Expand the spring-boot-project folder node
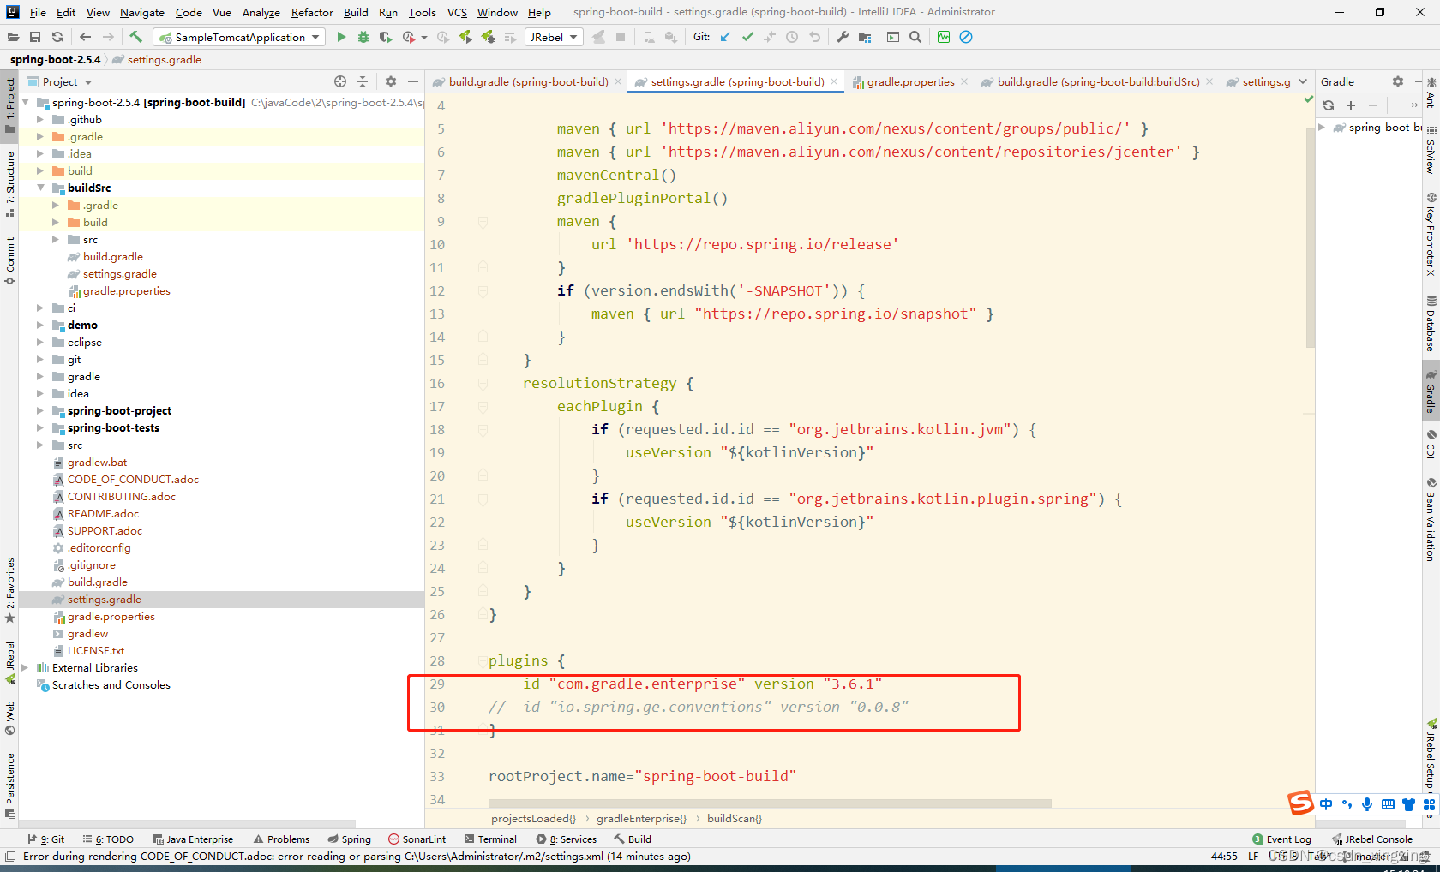 click(40, 410)
